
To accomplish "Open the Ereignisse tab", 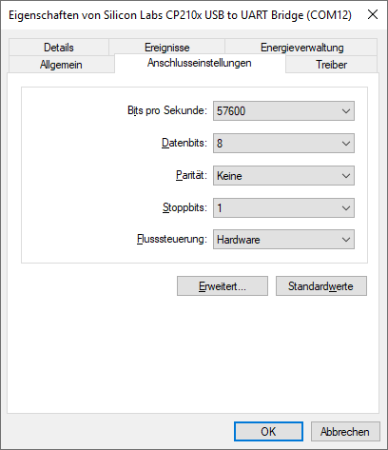I will [x=167, y=48].
